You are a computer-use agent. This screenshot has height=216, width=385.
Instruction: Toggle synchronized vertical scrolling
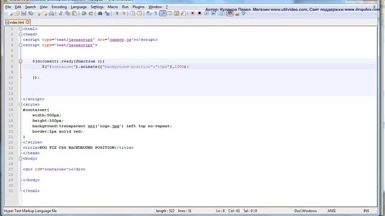tap(132, 13)
